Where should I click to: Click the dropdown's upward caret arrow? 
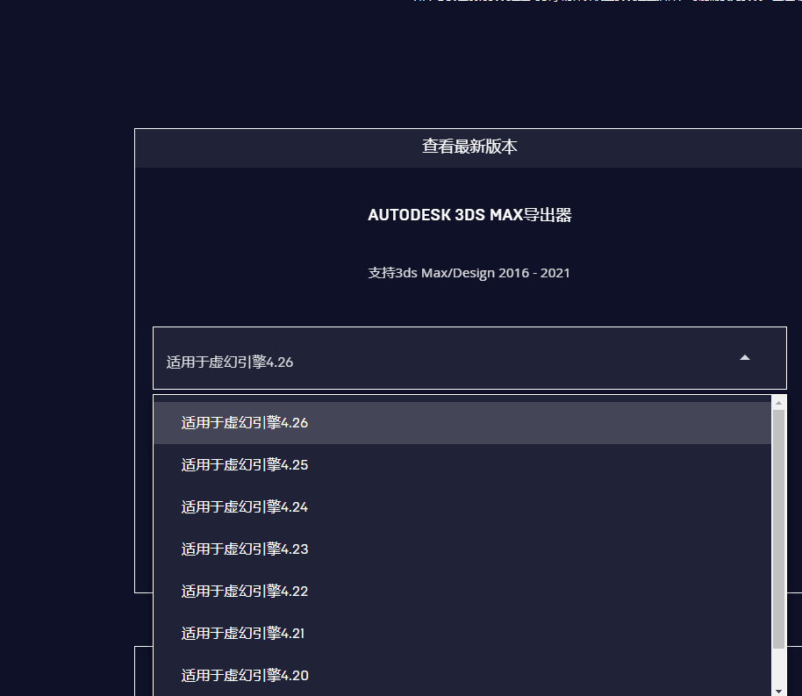click(745, 358)
